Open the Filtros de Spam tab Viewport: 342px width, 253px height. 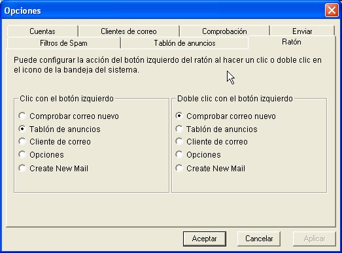pyautogui.click(x=63, y=43)
